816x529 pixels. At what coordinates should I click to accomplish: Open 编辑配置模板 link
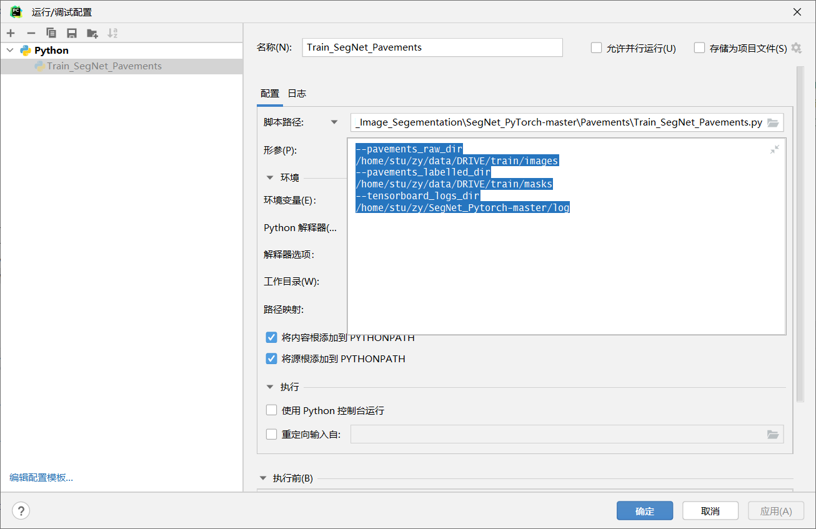41,477
